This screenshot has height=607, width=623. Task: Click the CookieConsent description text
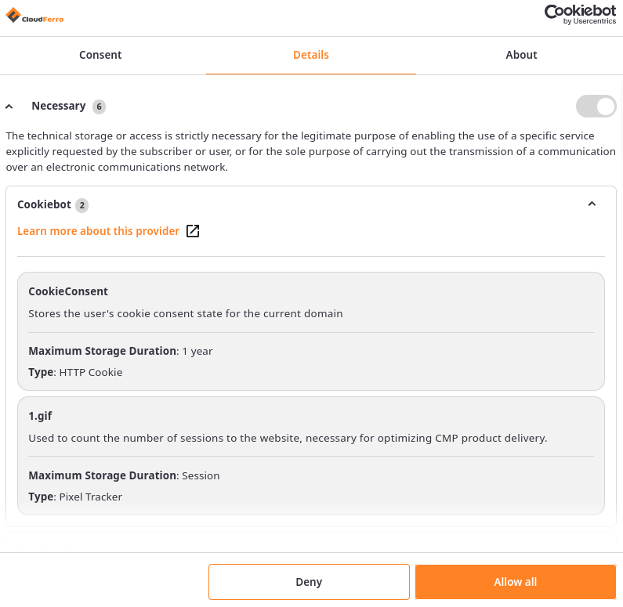pyautogui.click(x=186, y=313)
